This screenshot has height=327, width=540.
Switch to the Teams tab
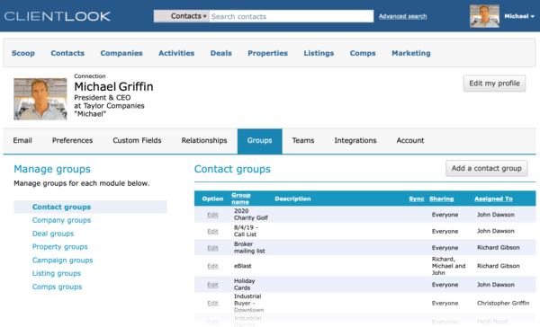coord(303,141)
